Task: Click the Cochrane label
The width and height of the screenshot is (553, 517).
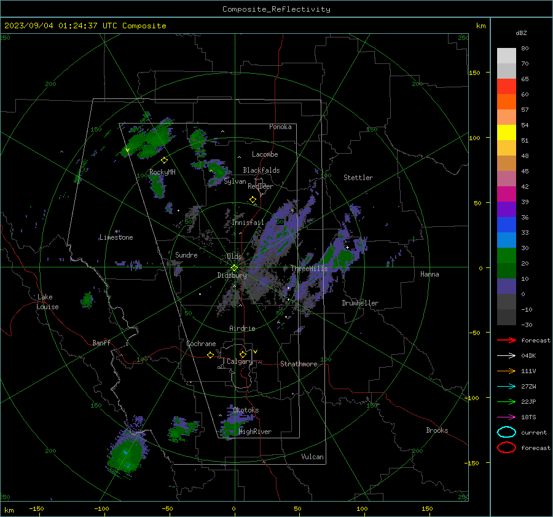Action: 201,344
